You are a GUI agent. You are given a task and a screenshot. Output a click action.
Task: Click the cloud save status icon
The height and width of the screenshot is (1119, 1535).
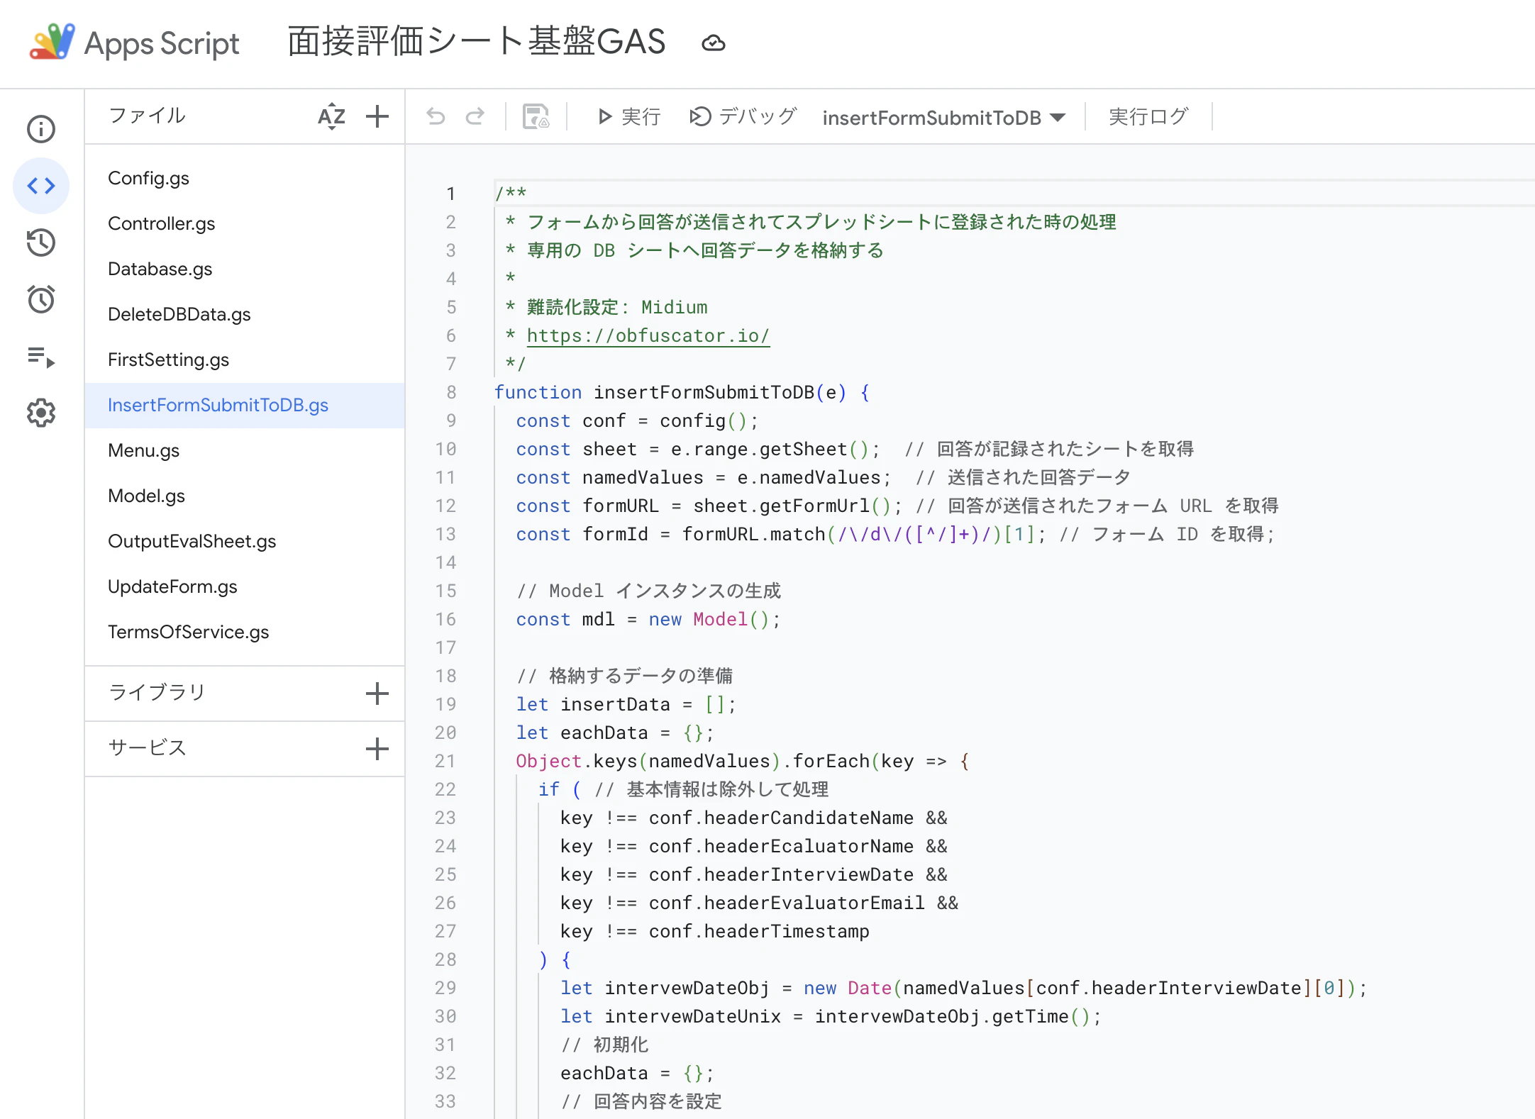click(x=714, y=43)
